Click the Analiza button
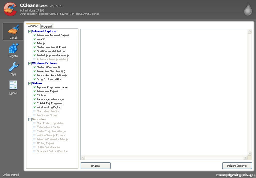 coord(95,165)
